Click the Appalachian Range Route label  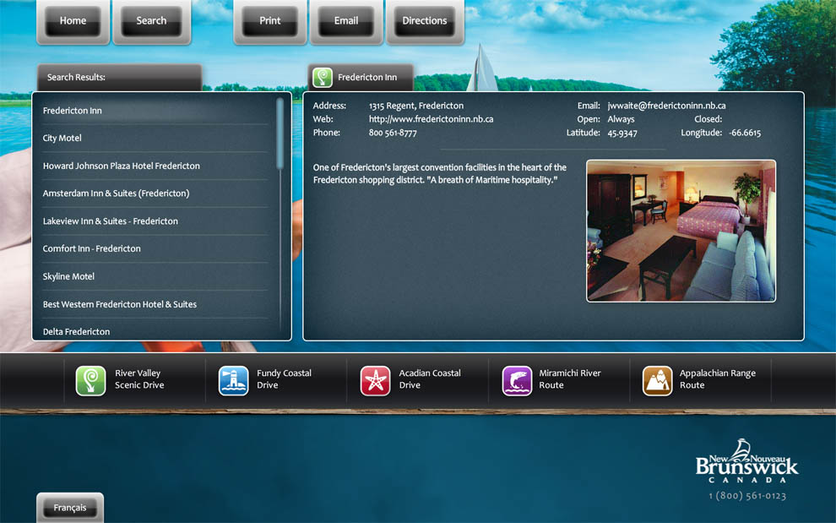coord(717,379)
